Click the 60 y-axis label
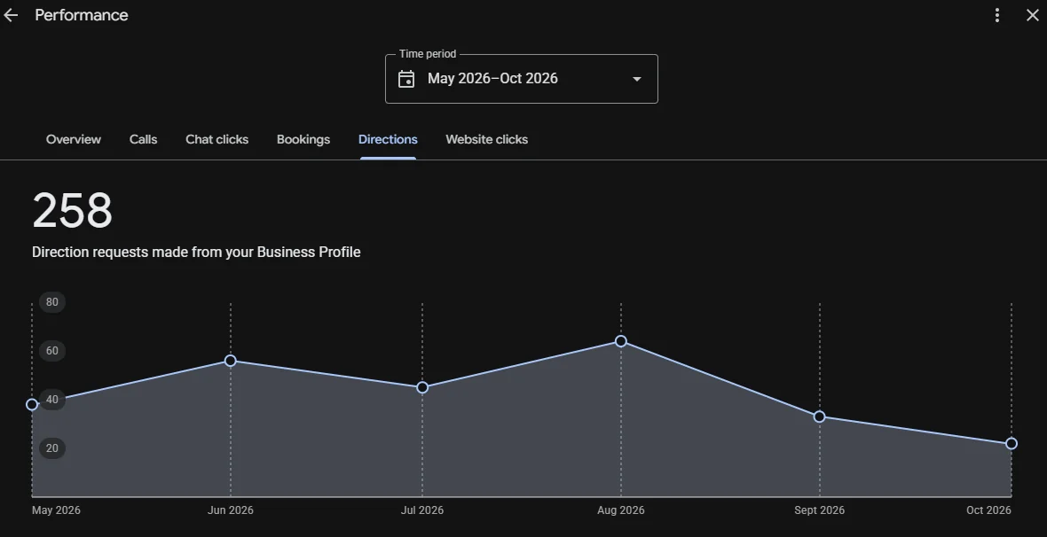This screenshot has height=537, width=1047. [52, 351]
